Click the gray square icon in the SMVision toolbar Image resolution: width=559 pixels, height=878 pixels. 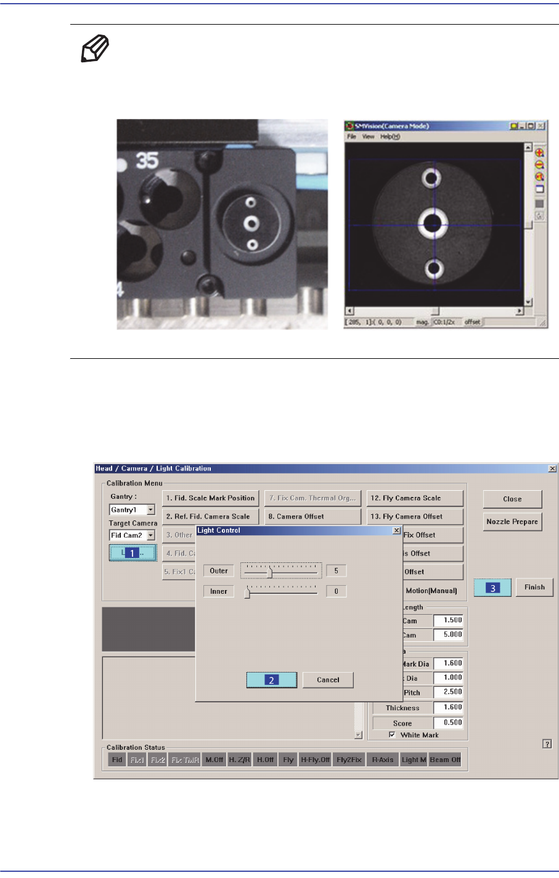coord(539,203)
